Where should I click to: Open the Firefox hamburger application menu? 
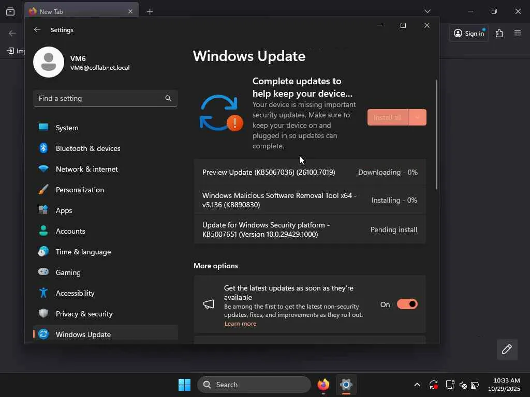coord(518,33)
